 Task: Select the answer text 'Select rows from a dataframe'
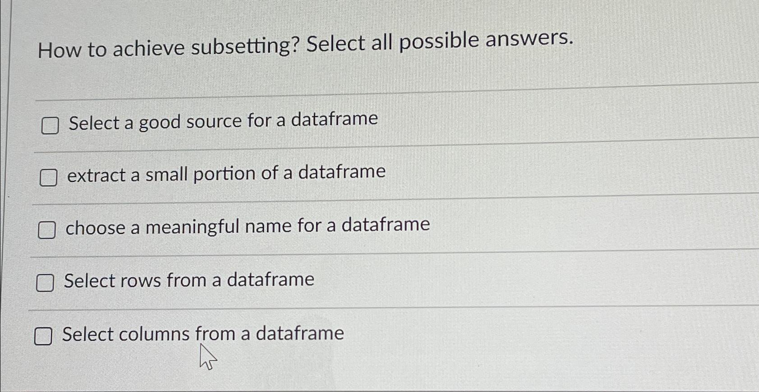tap(189, 280)
